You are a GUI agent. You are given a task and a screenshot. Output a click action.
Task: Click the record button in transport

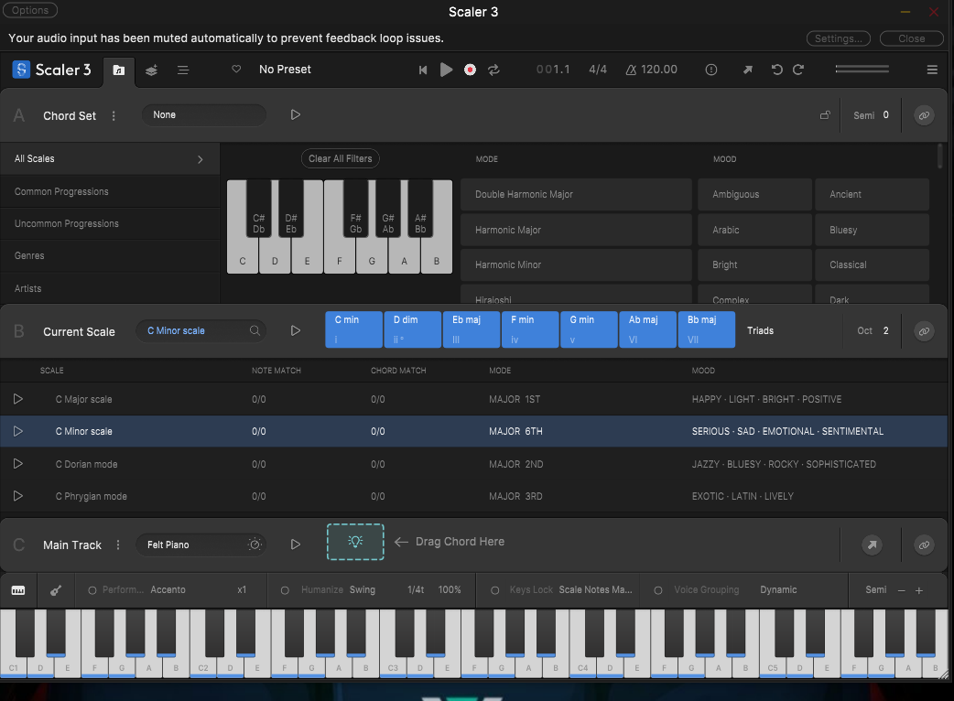click(x=470, y=70)
